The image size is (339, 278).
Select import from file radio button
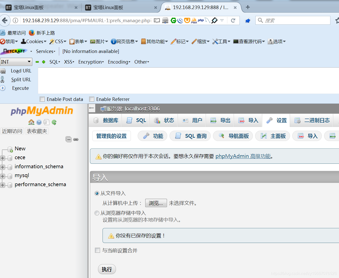tap(97, 193)
